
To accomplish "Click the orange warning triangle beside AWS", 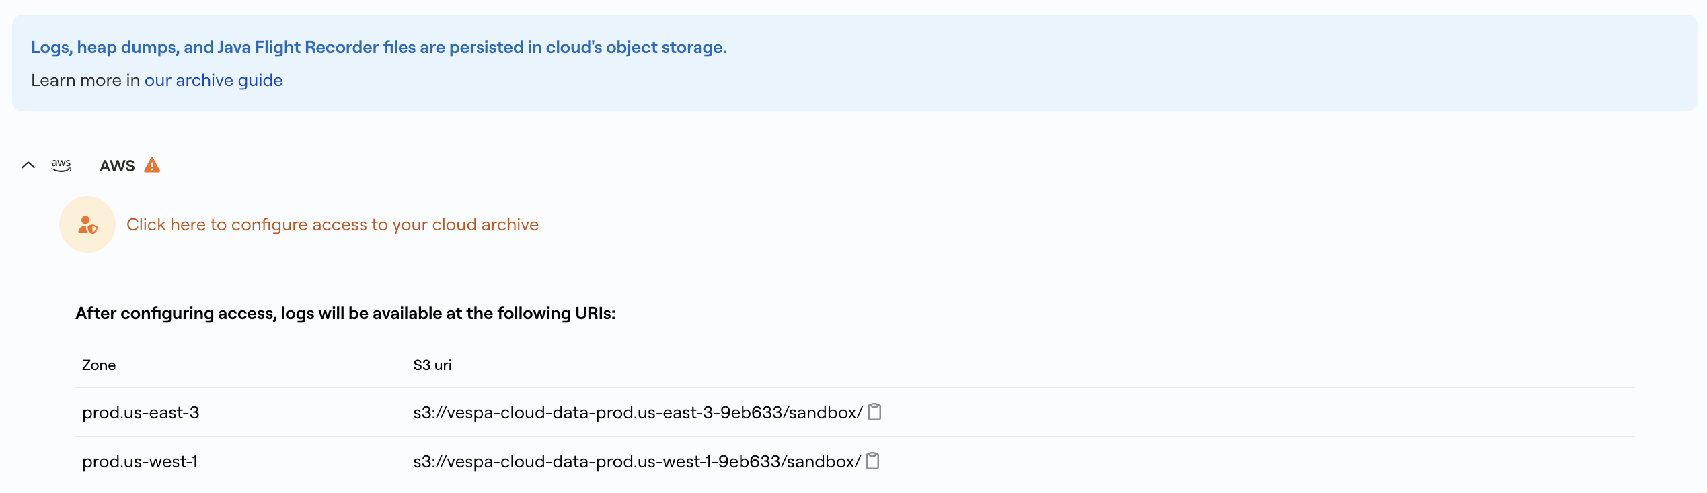I will click(153, 165).
